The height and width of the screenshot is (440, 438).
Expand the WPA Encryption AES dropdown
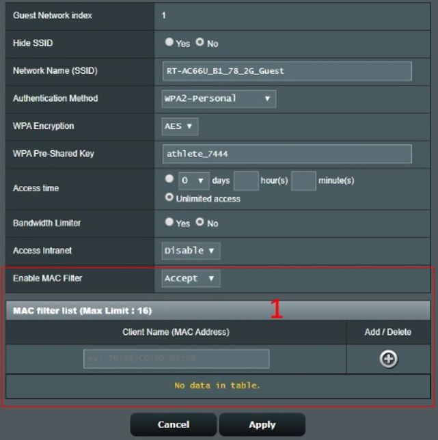click(x=180, y=126)
